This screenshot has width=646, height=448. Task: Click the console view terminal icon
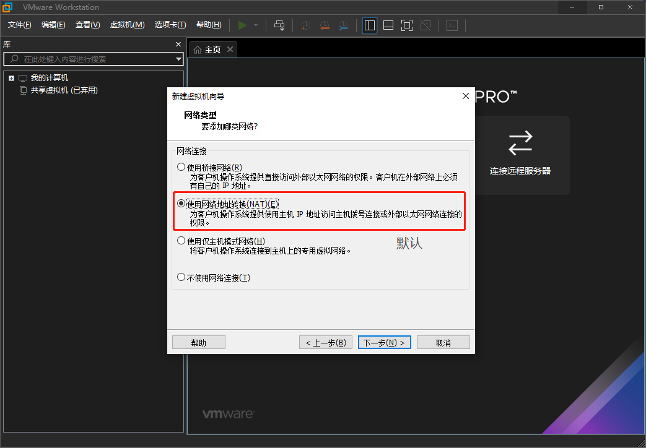click(452, 25)
